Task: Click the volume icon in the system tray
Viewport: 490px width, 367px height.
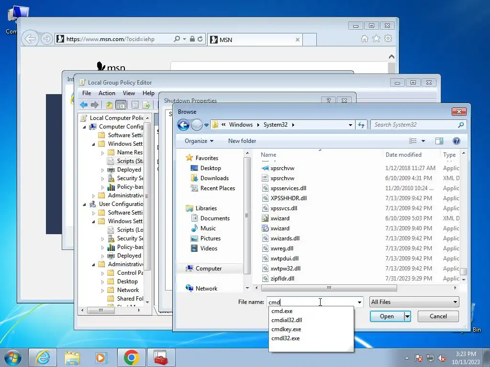Action: click(x=442, y=358)
